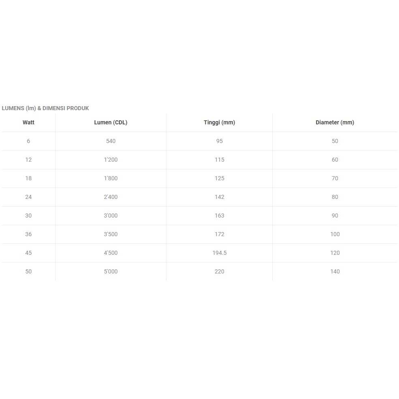The image size is (399, 399).
Task: Click the 2'400 lumen value
Action: [x=111, y=197]
